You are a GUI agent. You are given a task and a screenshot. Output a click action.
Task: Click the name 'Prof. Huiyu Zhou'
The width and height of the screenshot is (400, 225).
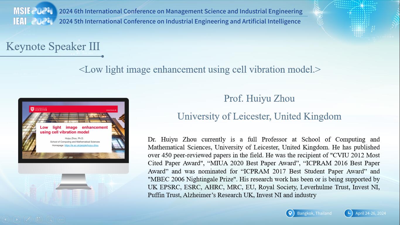pos(259,98)
